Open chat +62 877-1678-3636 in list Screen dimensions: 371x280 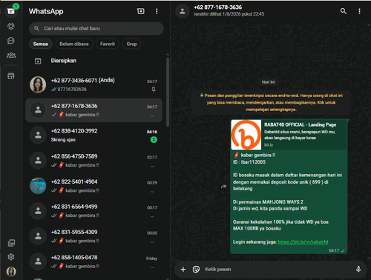point(94,110)
